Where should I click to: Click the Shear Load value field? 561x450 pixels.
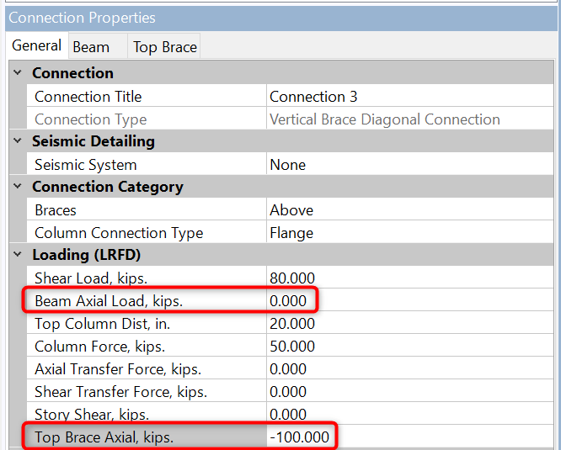409,278
